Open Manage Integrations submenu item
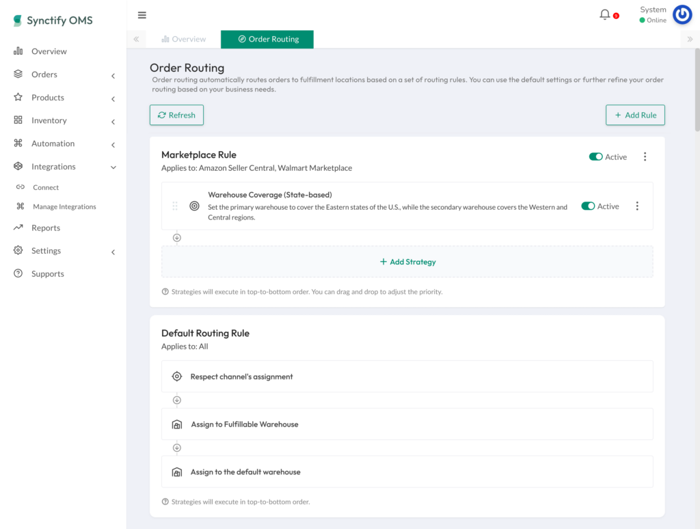The image size is (700, 529). click(64, 206)
